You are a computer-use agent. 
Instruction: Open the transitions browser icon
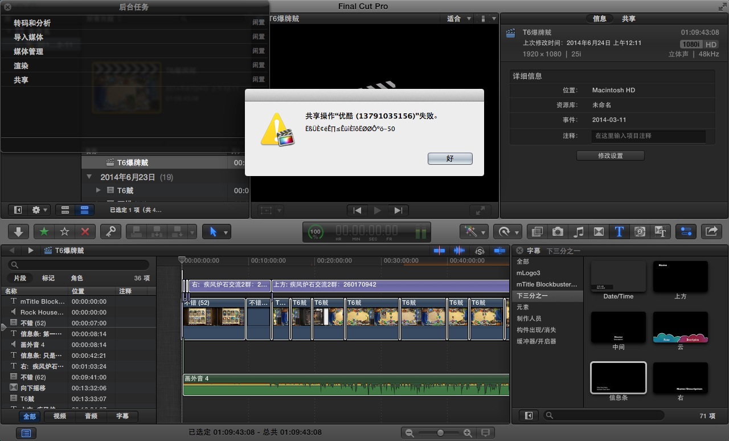599,231
